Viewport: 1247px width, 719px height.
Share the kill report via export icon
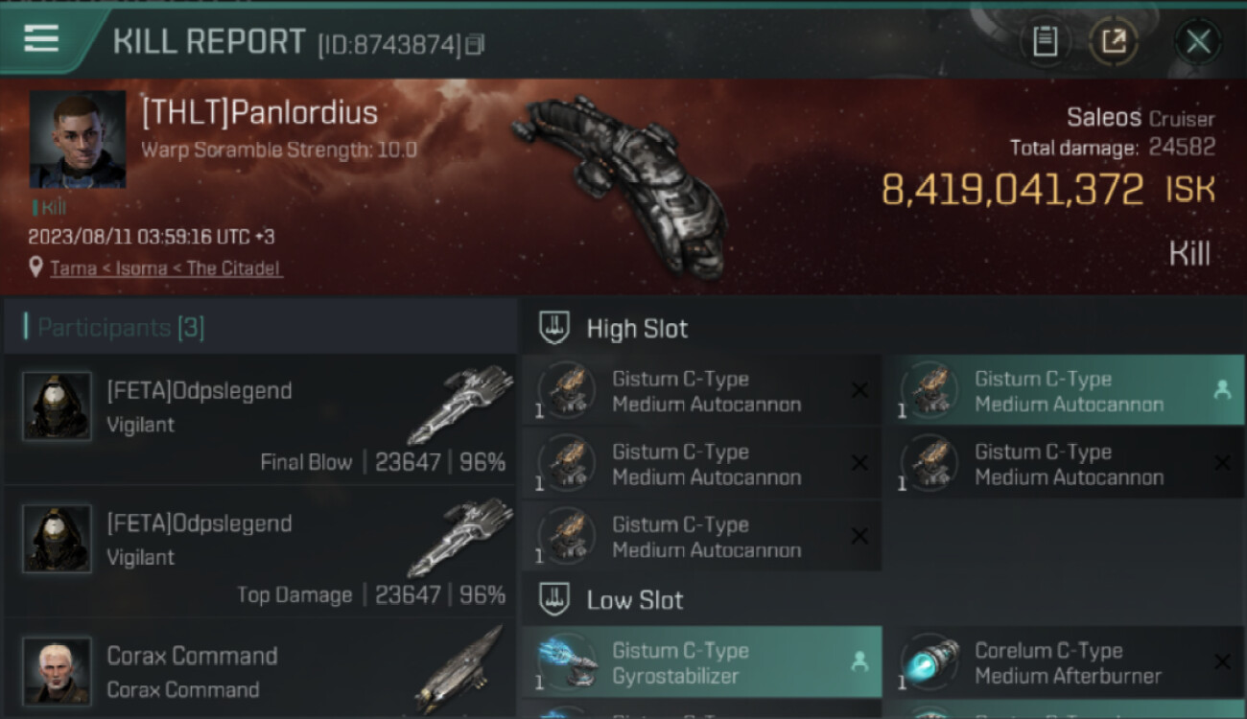[x=1114, y=41]
